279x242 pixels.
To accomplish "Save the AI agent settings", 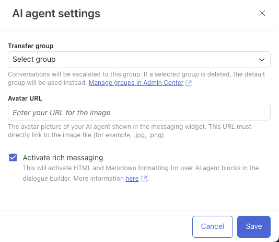I will [x=254, y=227].
